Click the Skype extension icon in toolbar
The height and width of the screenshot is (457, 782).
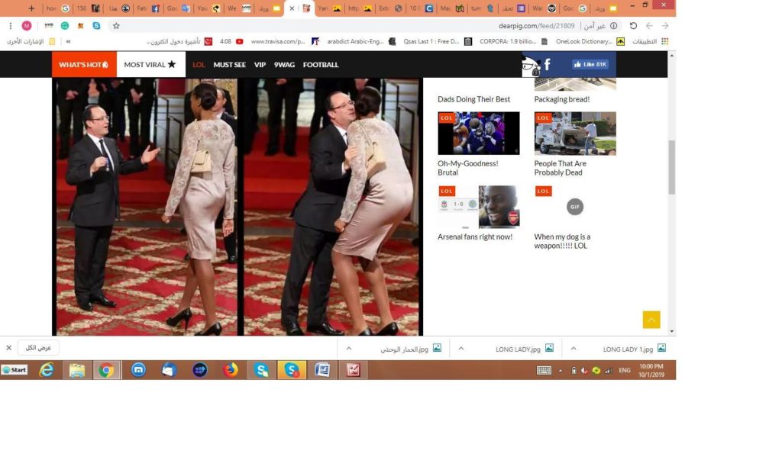tap(96, 25)
